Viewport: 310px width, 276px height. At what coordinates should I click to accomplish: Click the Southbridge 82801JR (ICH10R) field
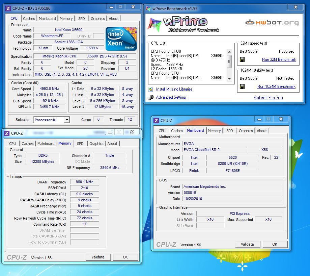[232, 164]
